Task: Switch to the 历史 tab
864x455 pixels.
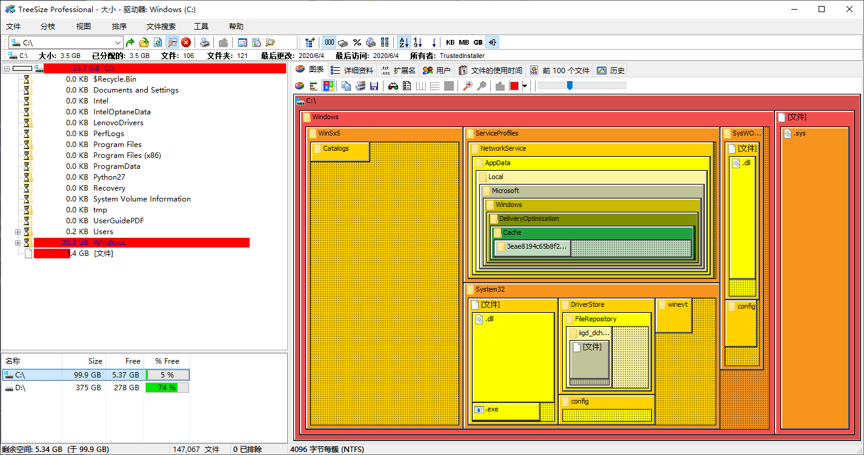Action: click(611, 70)
